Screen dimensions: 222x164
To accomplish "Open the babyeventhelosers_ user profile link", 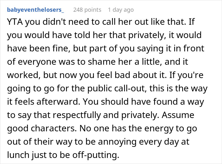I will click(36, 10).
